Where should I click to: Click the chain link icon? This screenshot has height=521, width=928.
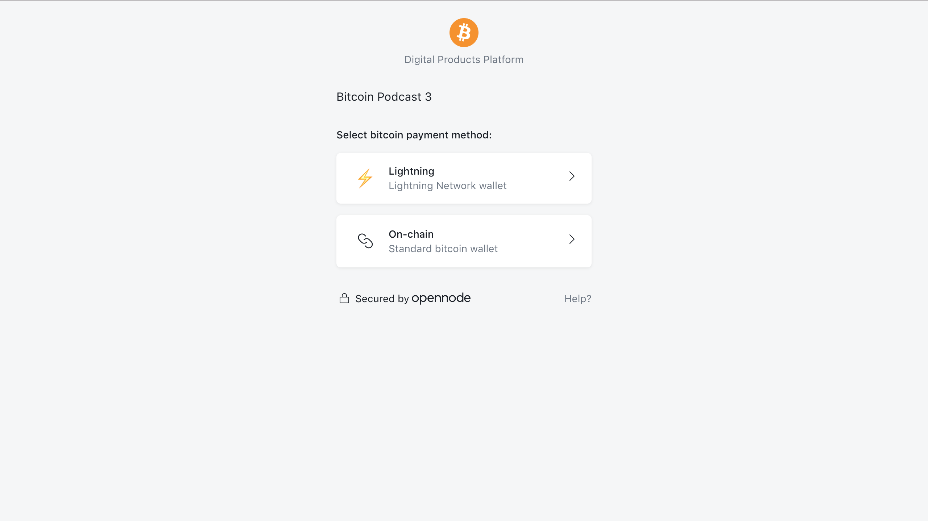point(365,241)
